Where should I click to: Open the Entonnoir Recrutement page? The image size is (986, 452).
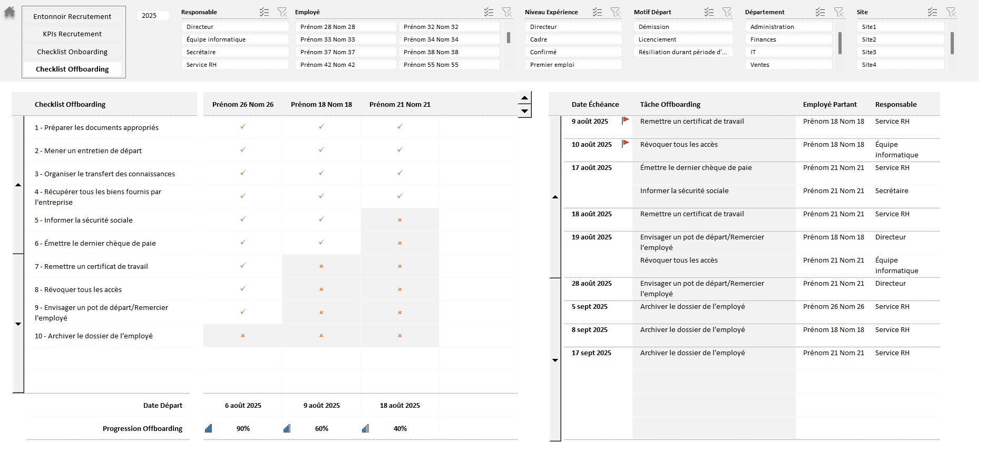72,16
